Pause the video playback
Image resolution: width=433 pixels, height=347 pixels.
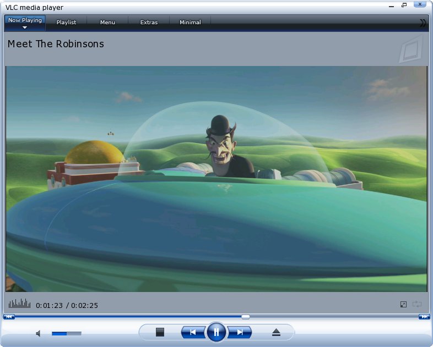pyautogui.click(x=216, y=332)
